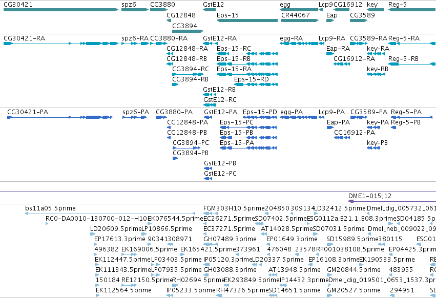The height and width of the screenshot is (298, 436).
Task: Select the GM20844.5prime EST
Action: click(x=329, y=275)
